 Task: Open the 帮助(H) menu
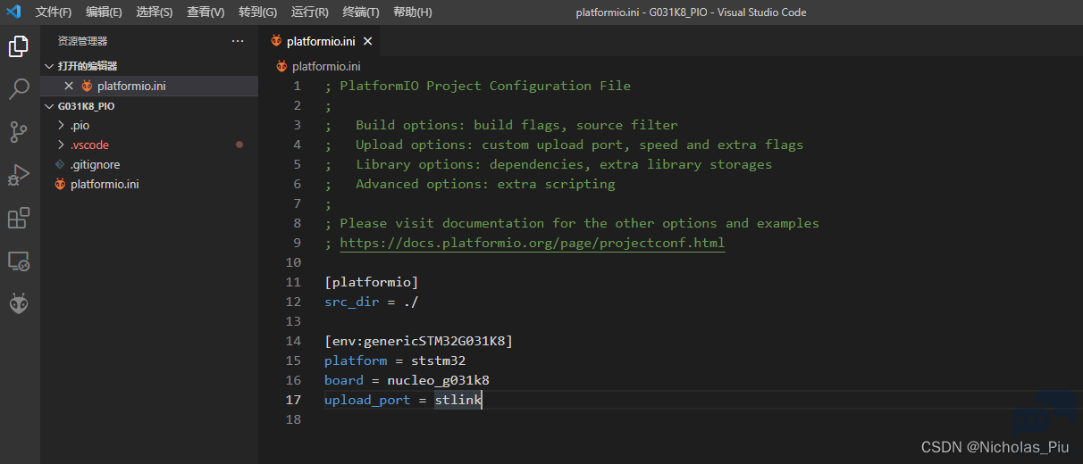[412, 12]
